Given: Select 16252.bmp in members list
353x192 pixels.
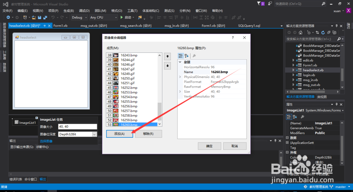Looking at the screenshot, I should [129, 88].
